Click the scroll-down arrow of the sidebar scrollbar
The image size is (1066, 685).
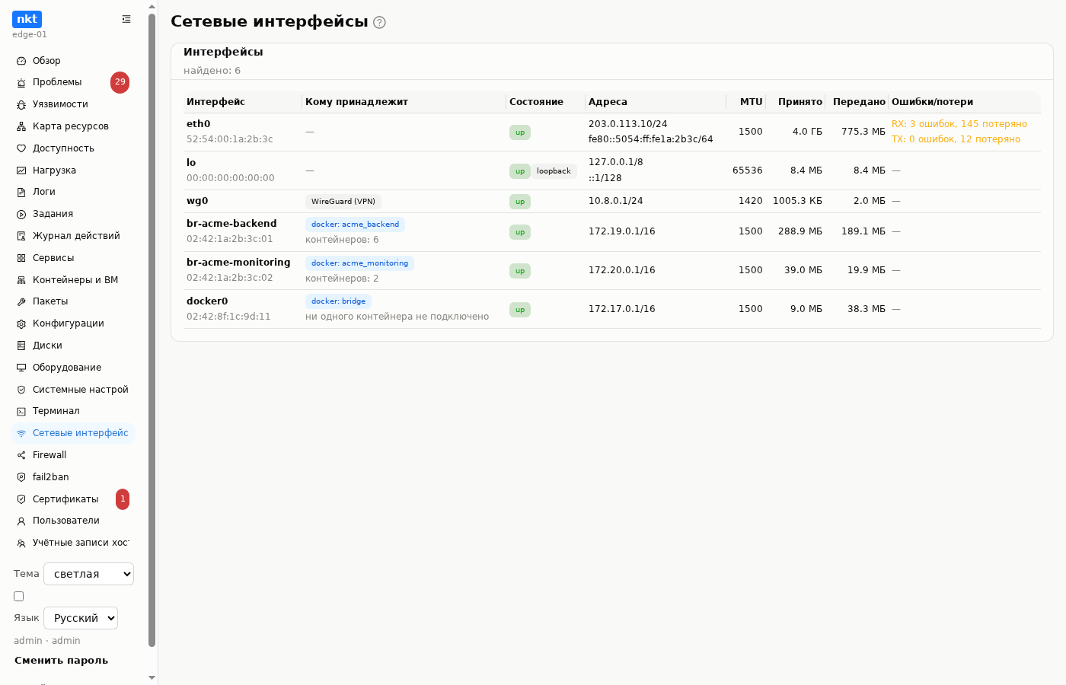point(152,677)
